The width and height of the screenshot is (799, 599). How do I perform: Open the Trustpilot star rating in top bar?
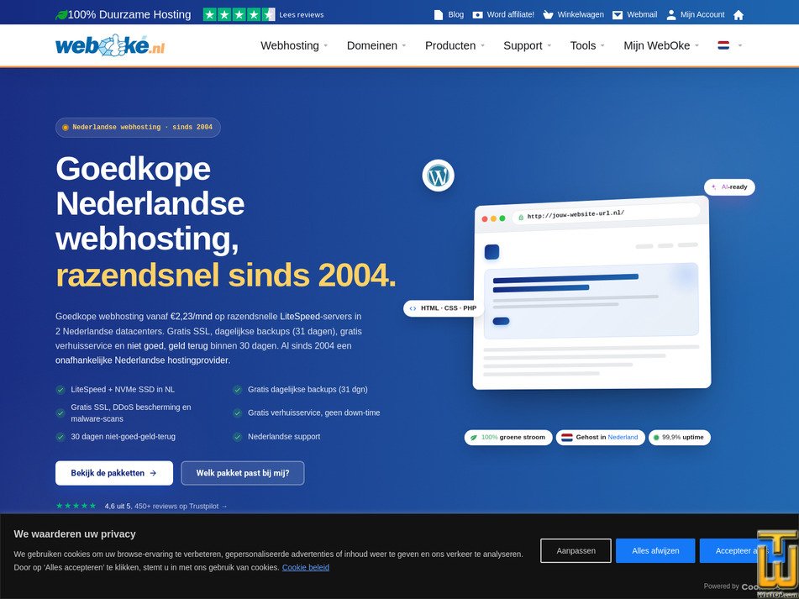[239, 15]
